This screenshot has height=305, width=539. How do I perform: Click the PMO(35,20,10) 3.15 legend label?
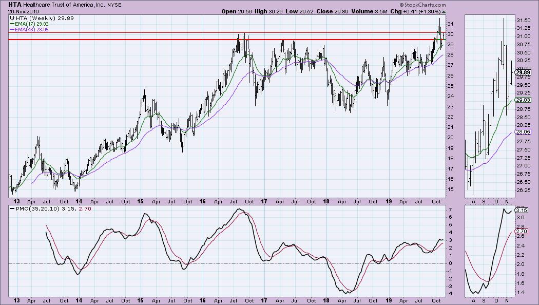tap(45, 208)
